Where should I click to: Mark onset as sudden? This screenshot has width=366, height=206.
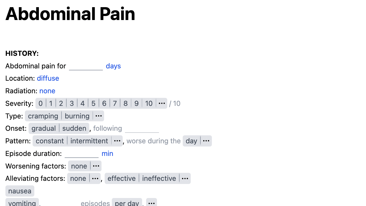[x=74, y=128]
